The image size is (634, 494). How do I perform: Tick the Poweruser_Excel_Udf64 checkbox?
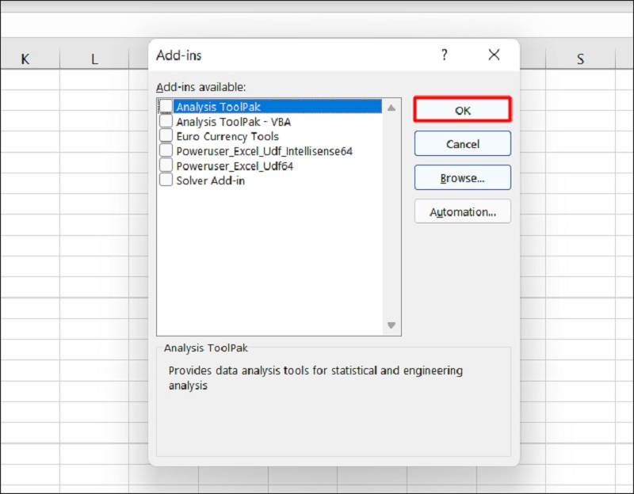(x=166, y=165)
